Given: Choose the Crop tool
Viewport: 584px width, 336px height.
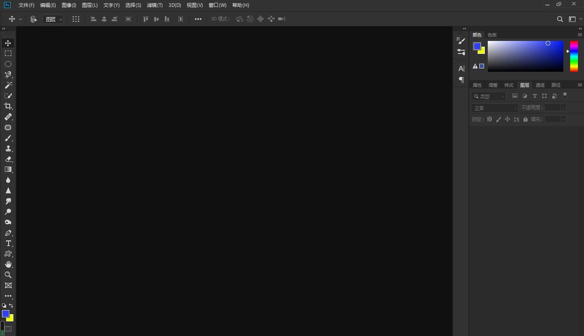Looking at the screenshot, I should pos(8,106).
